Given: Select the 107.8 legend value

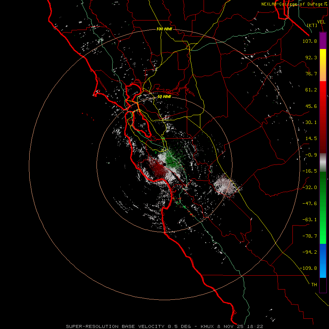Looking at the screenshot, I should tap(310, 41).
